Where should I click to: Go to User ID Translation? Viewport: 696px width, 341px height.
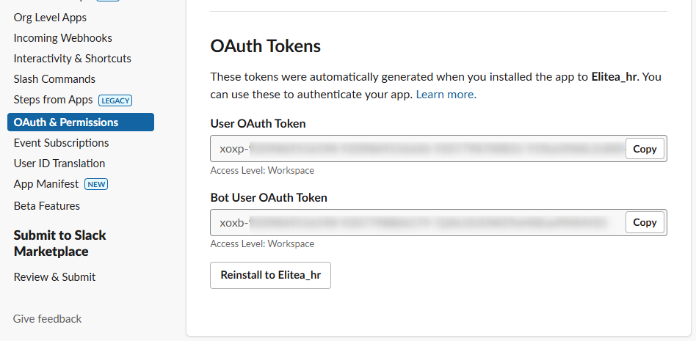pyautogui.click(x=59, y=164)
